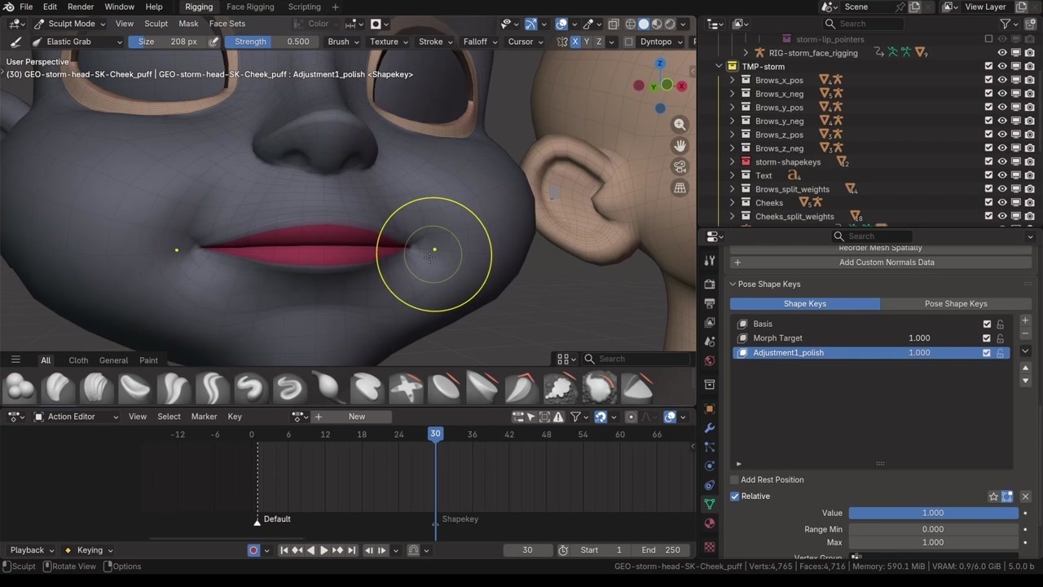Click the shape key Value slider

(933, 513)
